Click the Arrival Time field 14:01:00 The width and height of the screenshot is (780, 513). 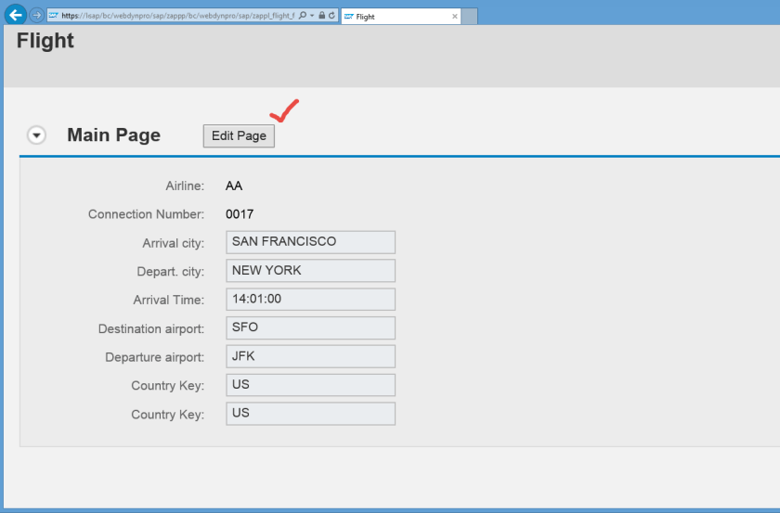pos(310,300)
